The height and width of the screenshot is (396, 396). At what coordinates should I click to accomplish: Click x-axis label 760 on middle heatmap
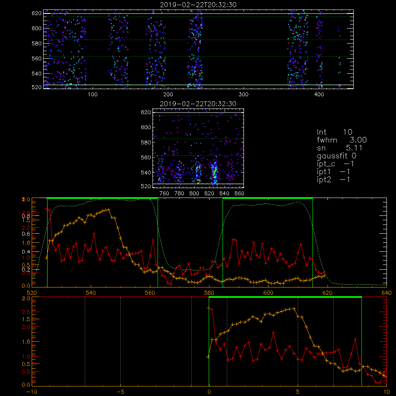coord(164,194)
